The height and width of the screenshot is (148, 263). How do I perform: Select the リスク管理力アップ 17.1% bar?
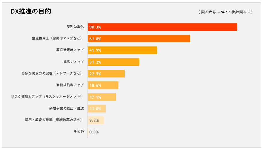coord(102,97)
